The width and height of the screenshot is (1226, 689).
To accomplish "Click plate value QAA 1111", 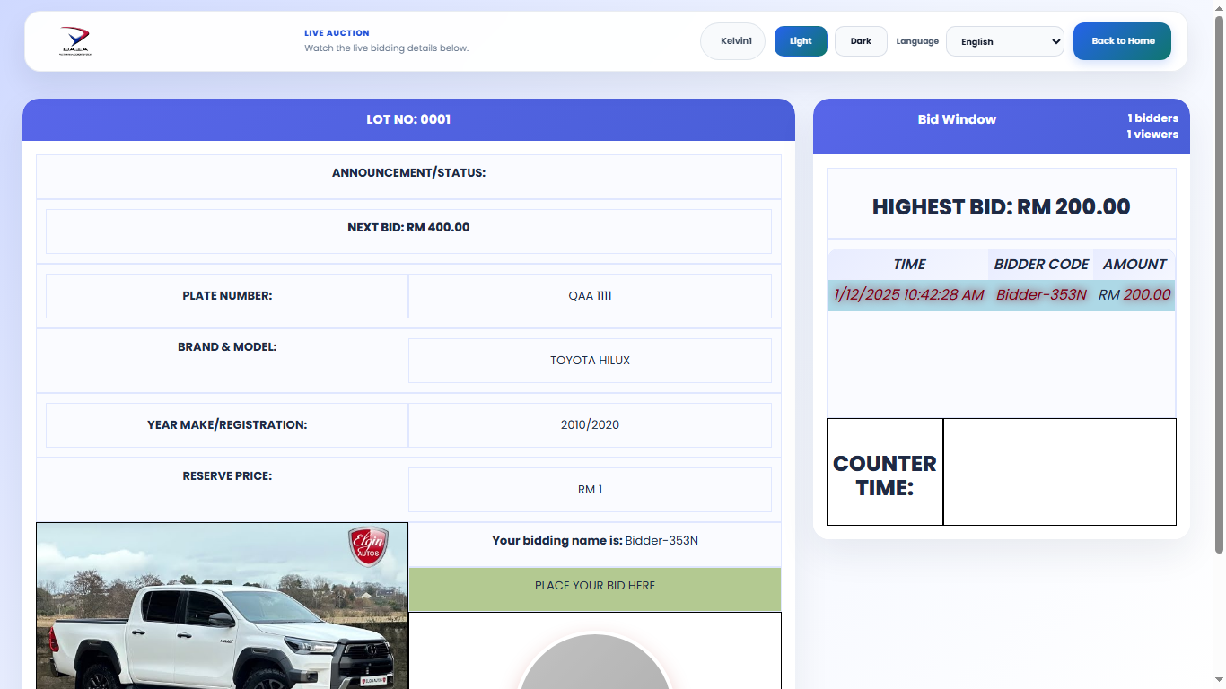I will 590,296.
